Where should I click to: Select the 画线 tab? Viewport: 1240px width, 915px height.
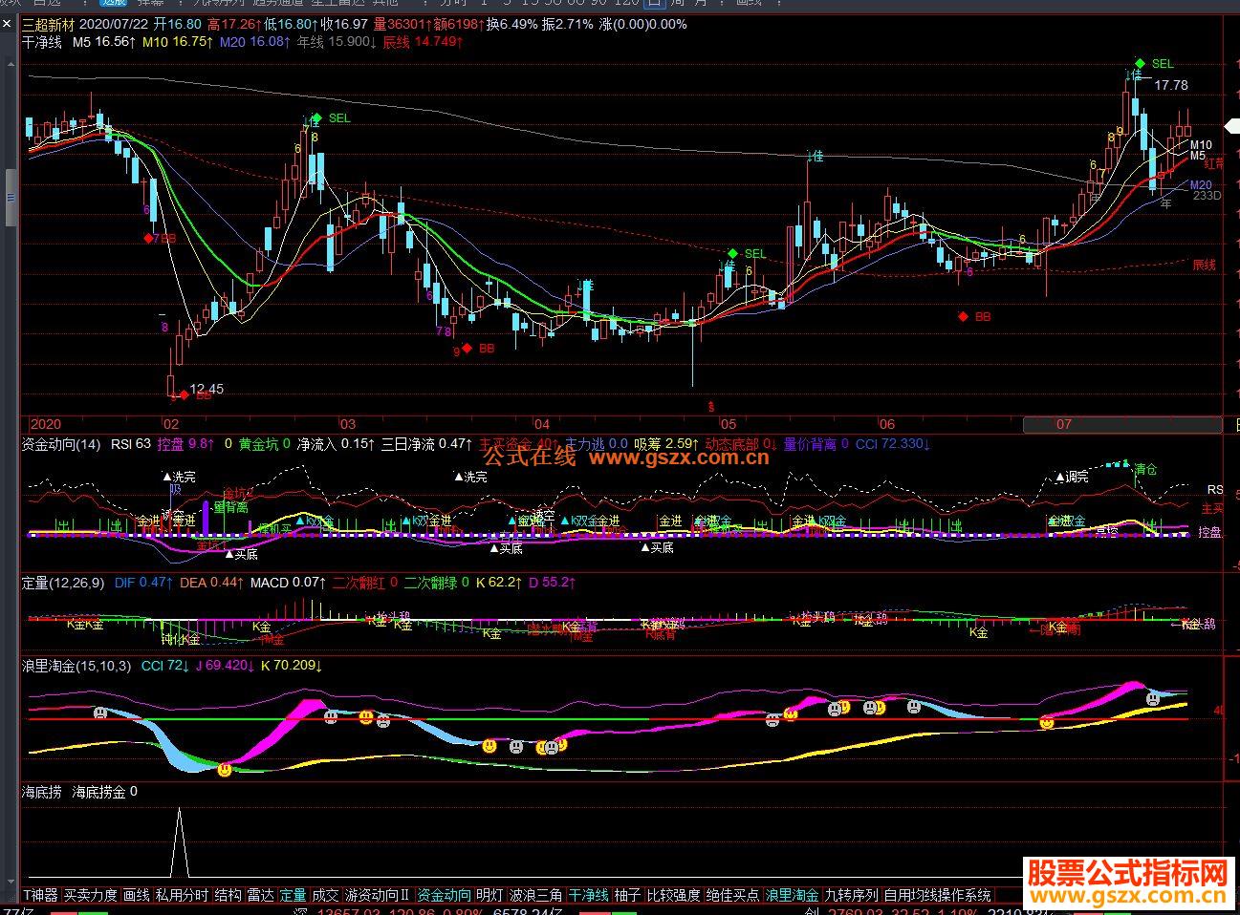coord(136,895)
